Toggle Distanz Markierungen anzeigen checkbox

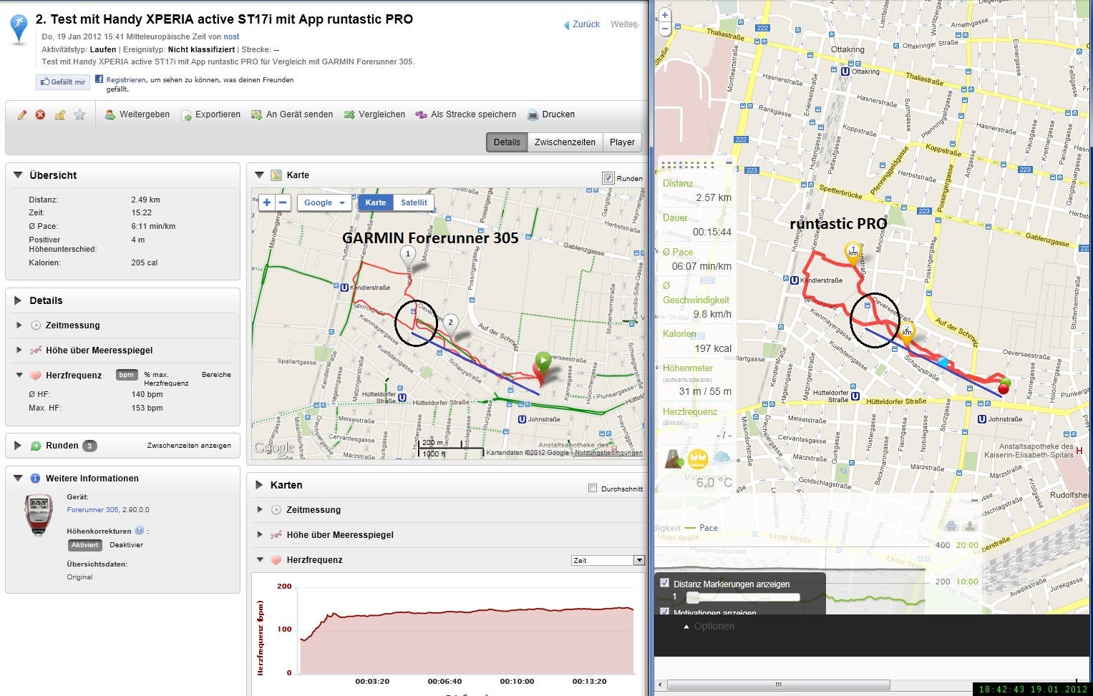pyautogui.click(x=664, y=583)
